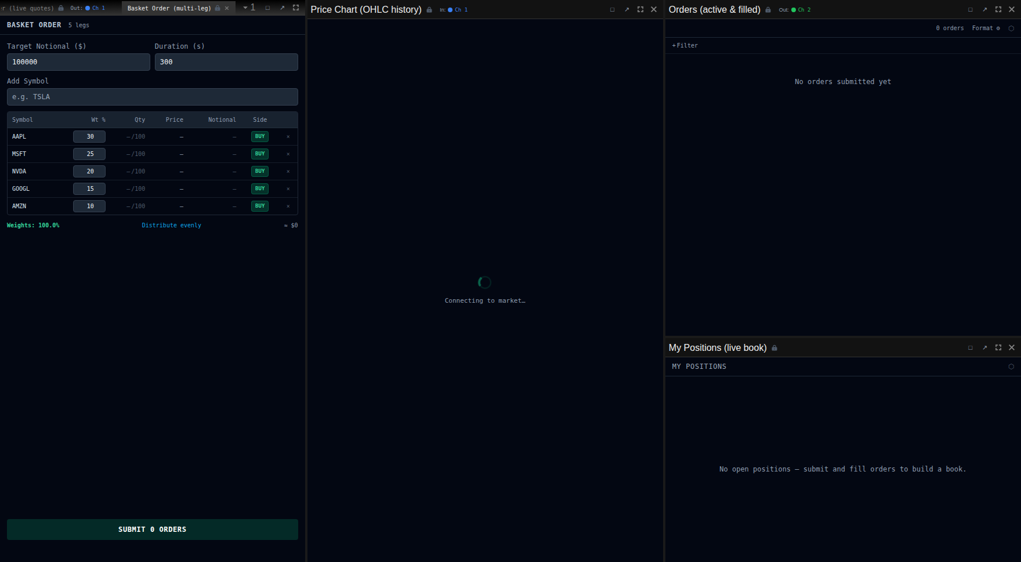Click the Wt % column header
1021x562 pixels.
coord(98,119)
